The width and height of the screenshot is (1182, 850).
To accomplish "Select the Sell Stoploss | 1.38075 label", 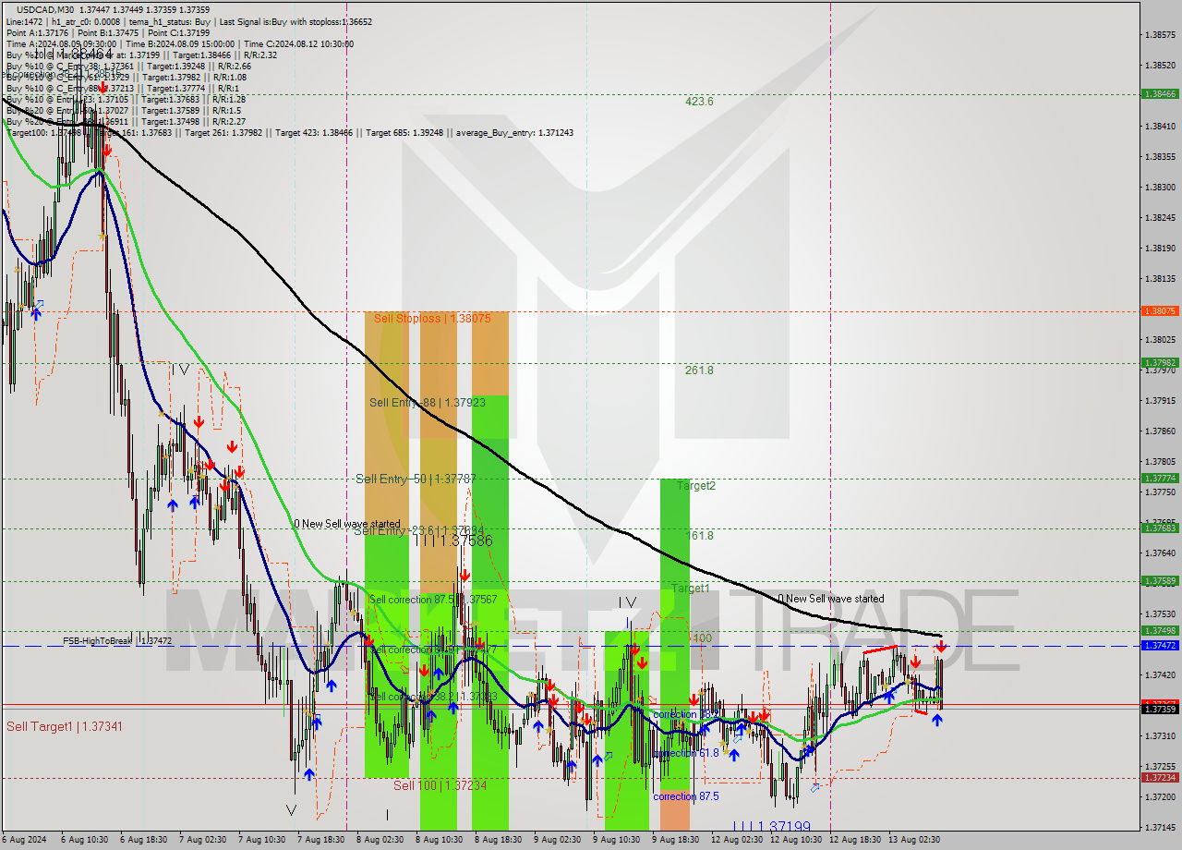I will (x=432, y=318).
